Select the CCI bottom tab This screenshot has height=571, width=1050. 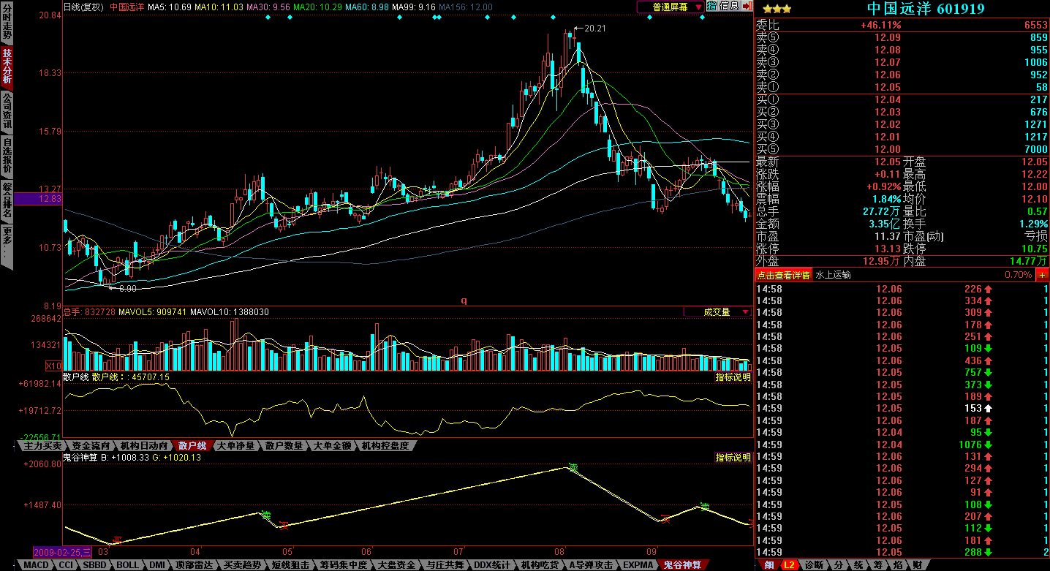point(67,565)
